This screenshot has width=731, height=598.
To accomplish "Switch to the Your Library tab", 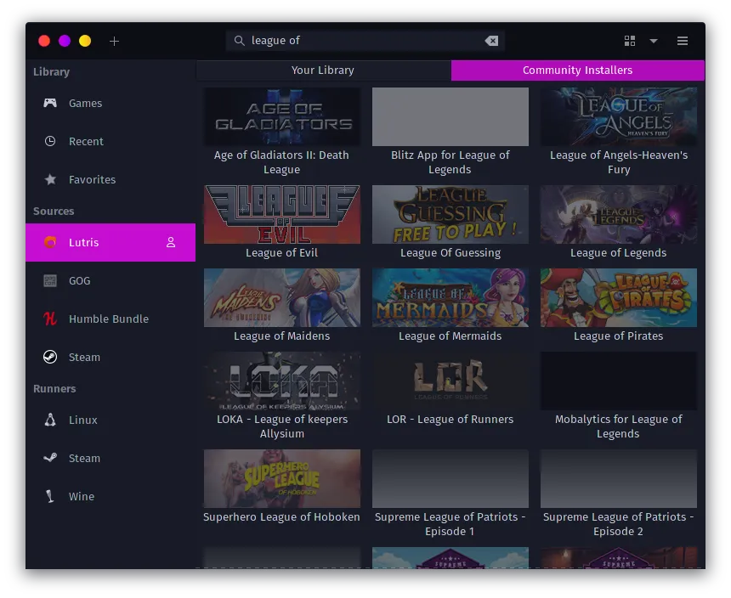I will (323, 71).
